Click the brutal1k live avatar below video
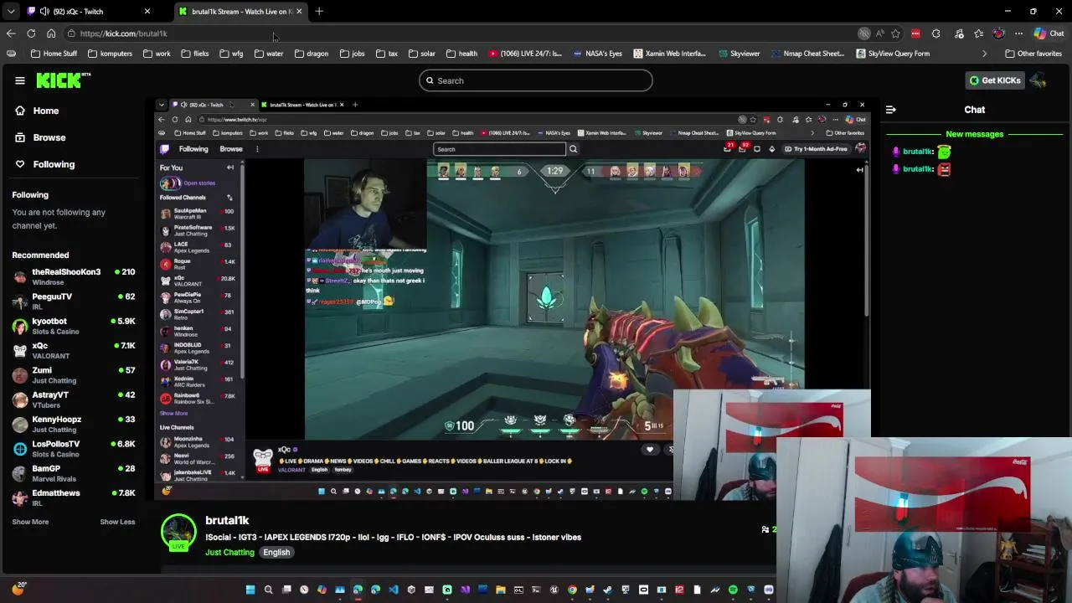This screenshot has height=603, width=1072. (x=178, y=533)
